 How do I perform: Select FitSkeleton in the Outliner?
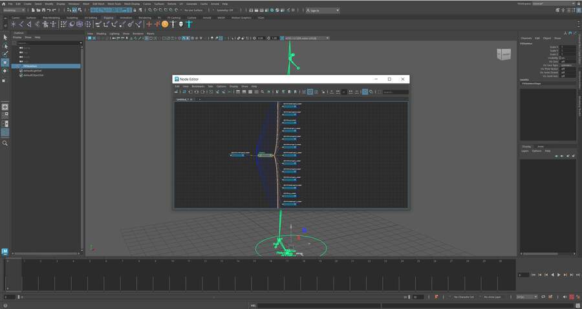click(31, 66)
